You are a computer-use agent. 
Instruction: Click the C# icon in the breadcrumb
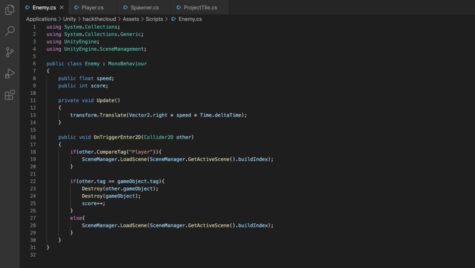174,19
